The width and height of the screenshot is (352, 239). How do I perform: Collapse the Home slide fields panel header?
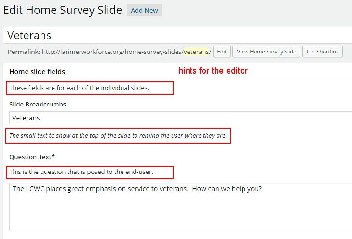178,72
